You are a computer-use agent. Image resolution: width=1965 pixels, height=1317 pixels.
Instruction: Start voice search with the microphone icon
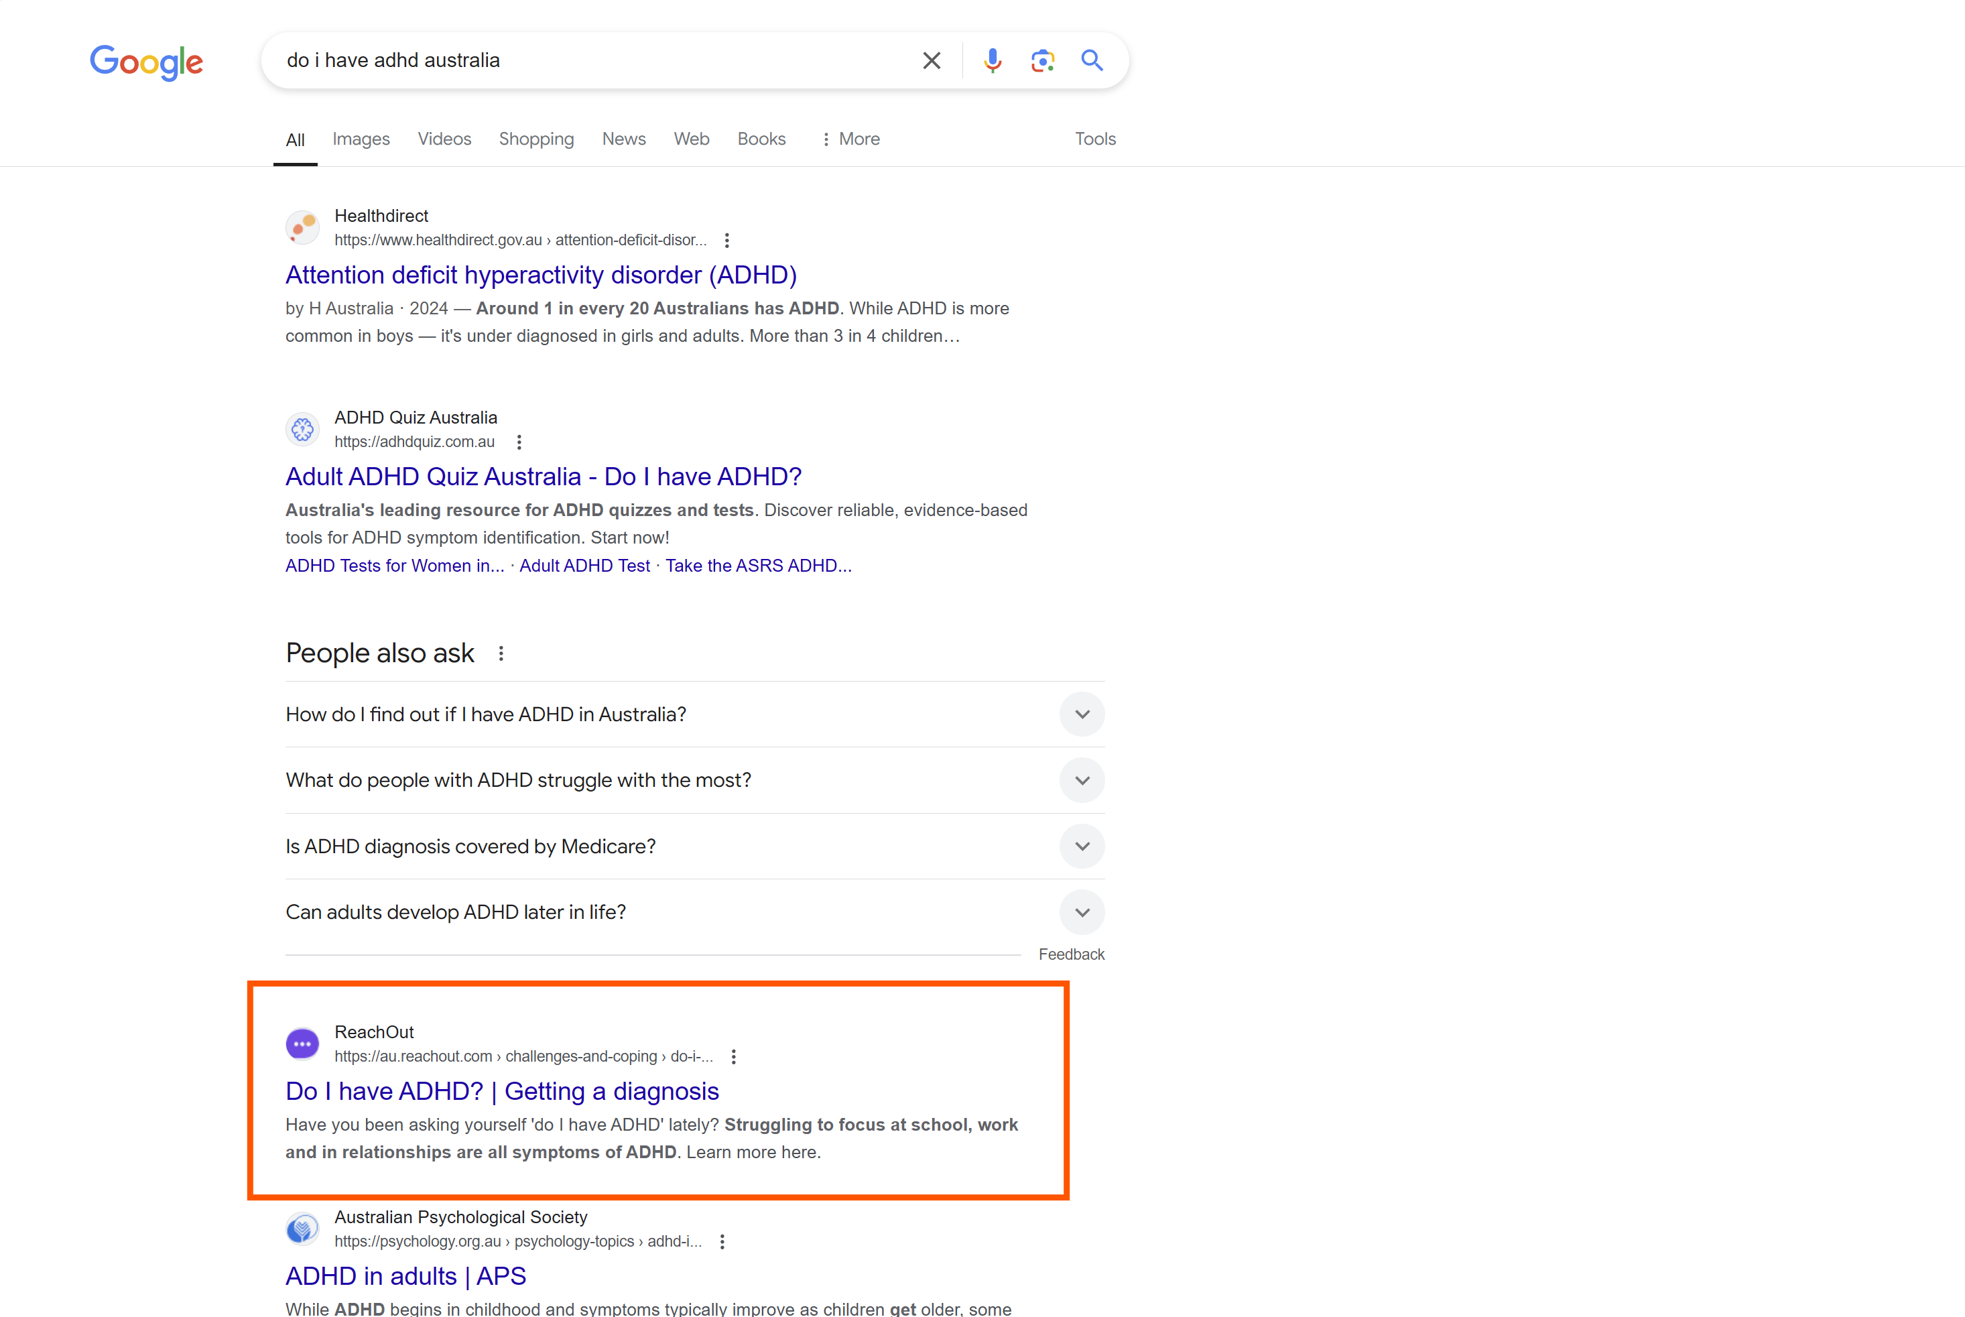993,60
